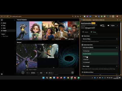Open the English language dropdown

tap(114, 26)
